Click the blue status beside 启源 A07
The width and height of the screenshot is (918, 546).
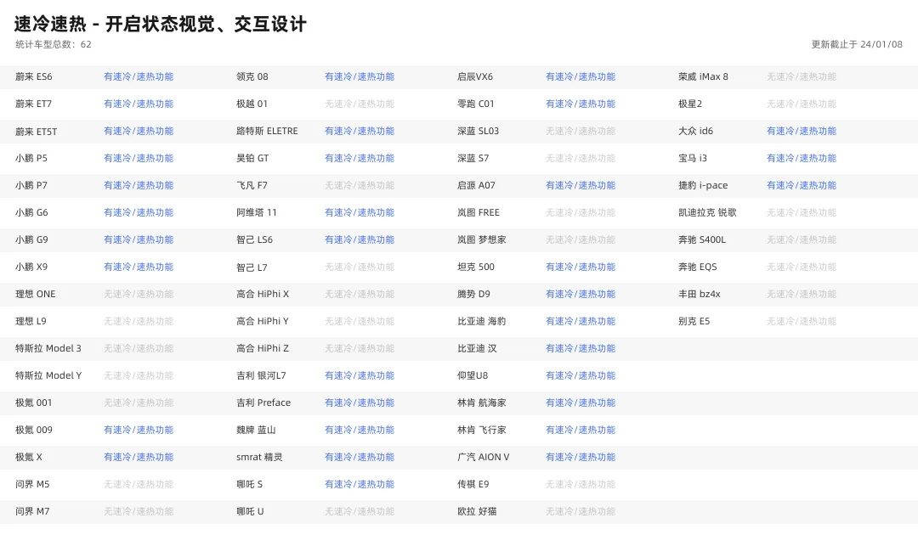tap(581, 185)
